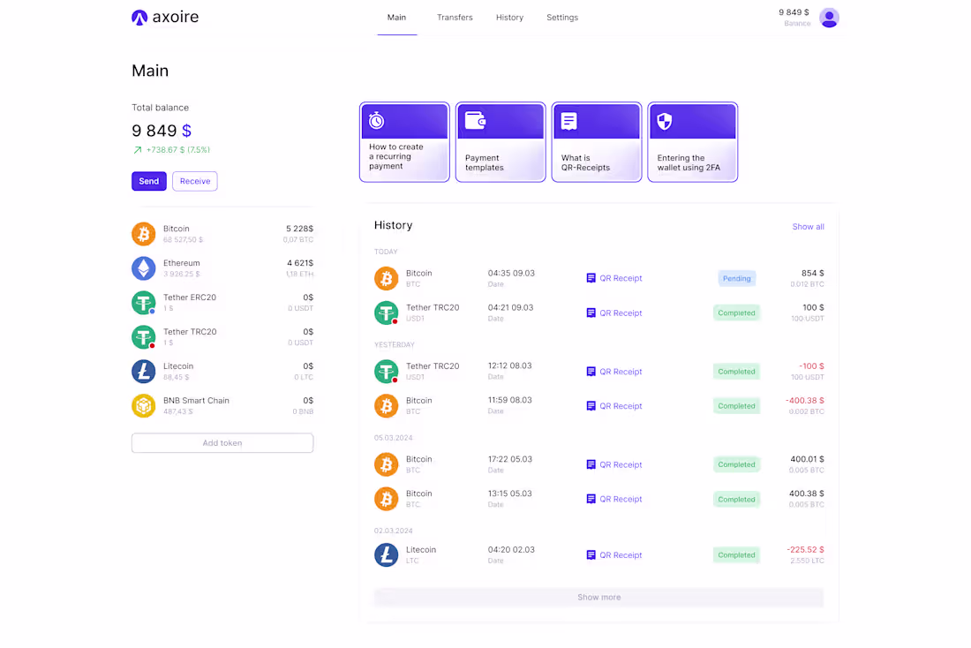Switch to the Transfers tab
This screenshot has width=971, height=648.
[x=455, y=17]
